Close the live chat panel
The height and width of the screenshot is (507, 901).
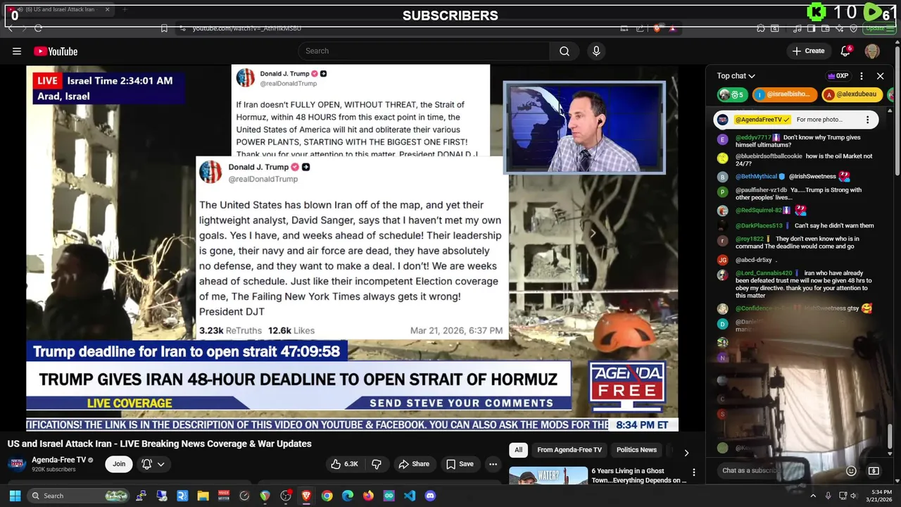[880, 76]
